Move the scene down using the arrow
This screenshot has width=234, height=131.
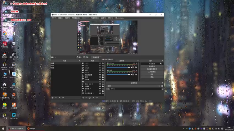[x=63, y=98]
